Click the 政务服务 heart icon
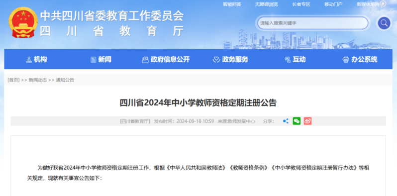 (216, 60)
